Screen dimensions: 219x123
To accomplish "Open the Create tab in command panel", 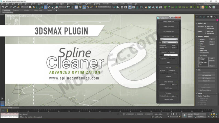I will [197, 17].
